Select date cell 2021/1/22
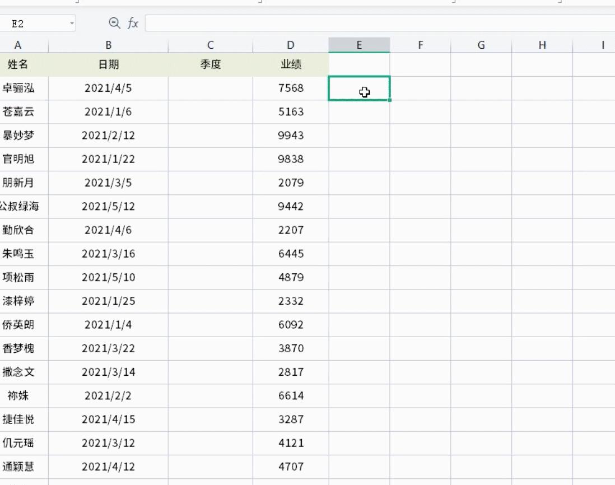Image resolution: width=615 pixels, height=485 pixels. (x=108, y=159)
